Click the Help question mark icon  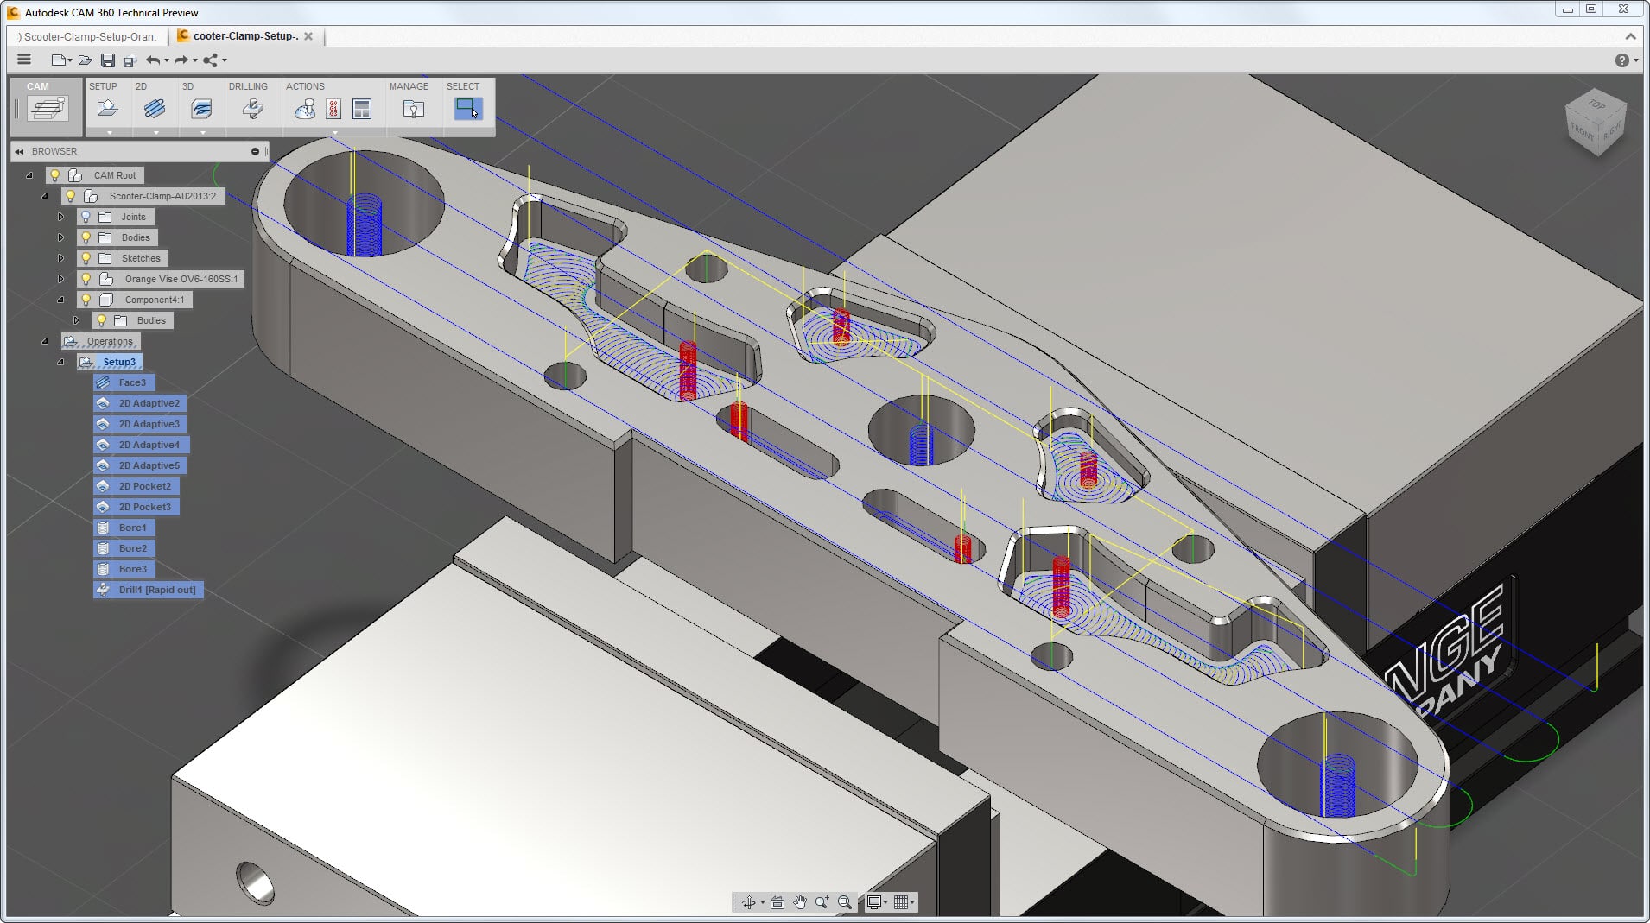1621,60
